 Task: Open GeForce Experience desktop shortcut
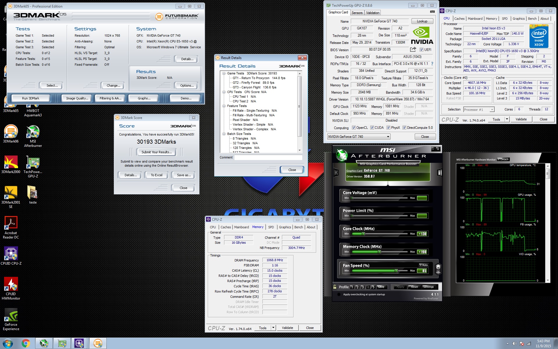click(x=11, y=319)
